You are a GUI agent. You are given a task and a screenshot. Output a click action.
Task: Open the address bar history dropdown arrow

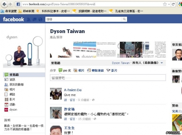169,5
